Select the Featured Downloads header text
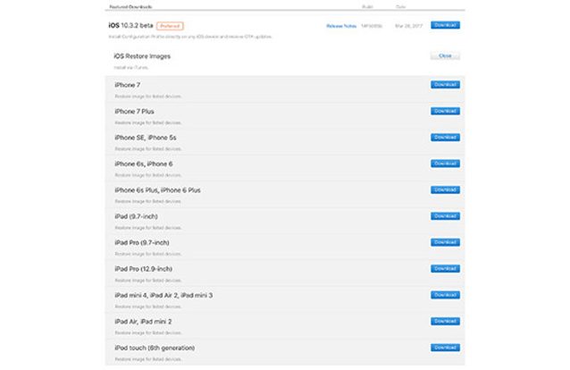This screenshot has width=570, height=370. pos(130,6)
